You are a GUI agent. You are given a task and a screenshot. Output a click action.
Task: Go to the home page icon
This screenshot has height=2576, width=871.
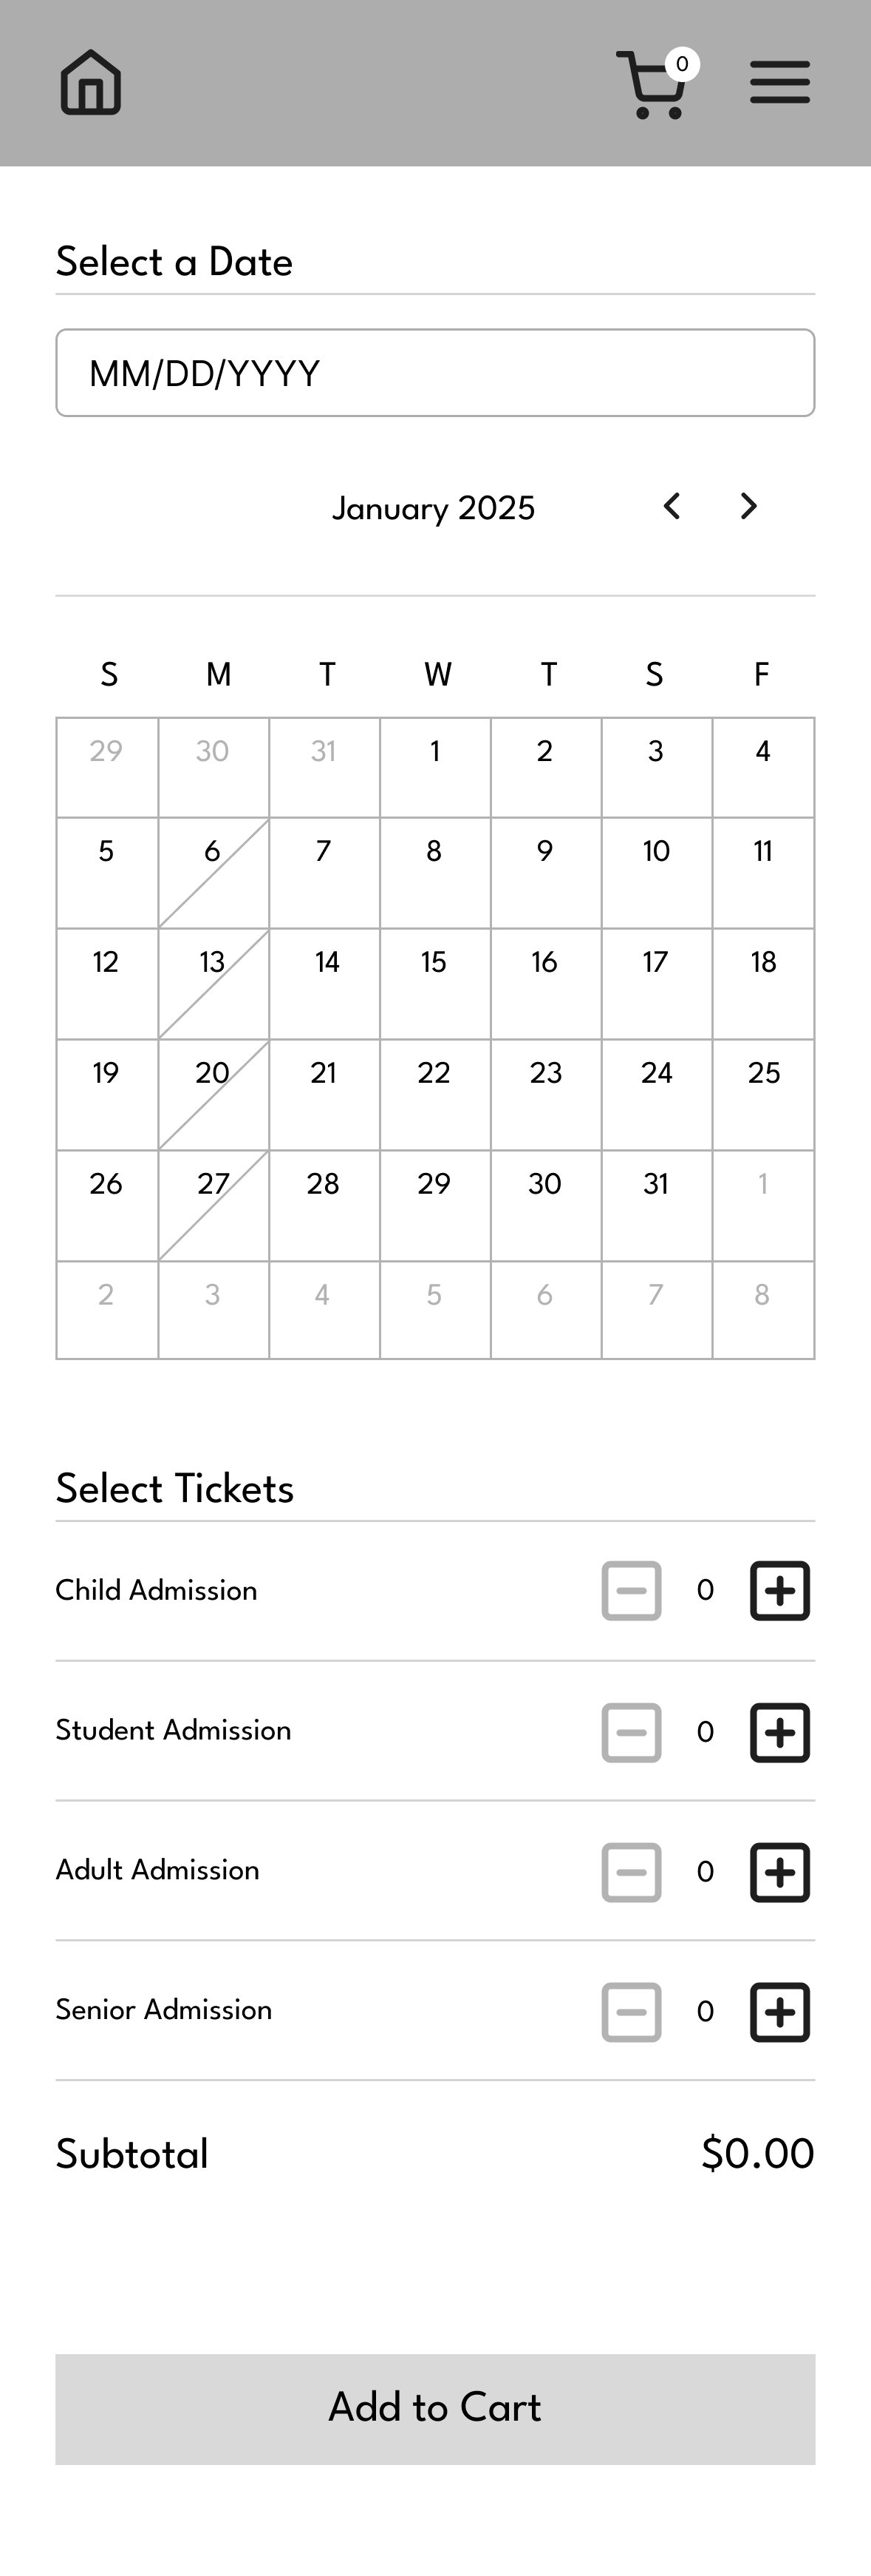[91, 82]
